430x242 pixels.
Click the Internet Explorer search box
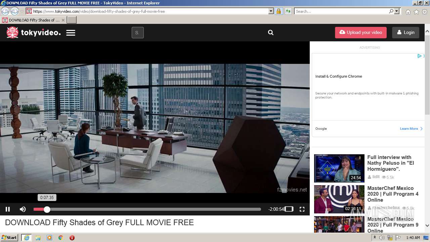341,11
